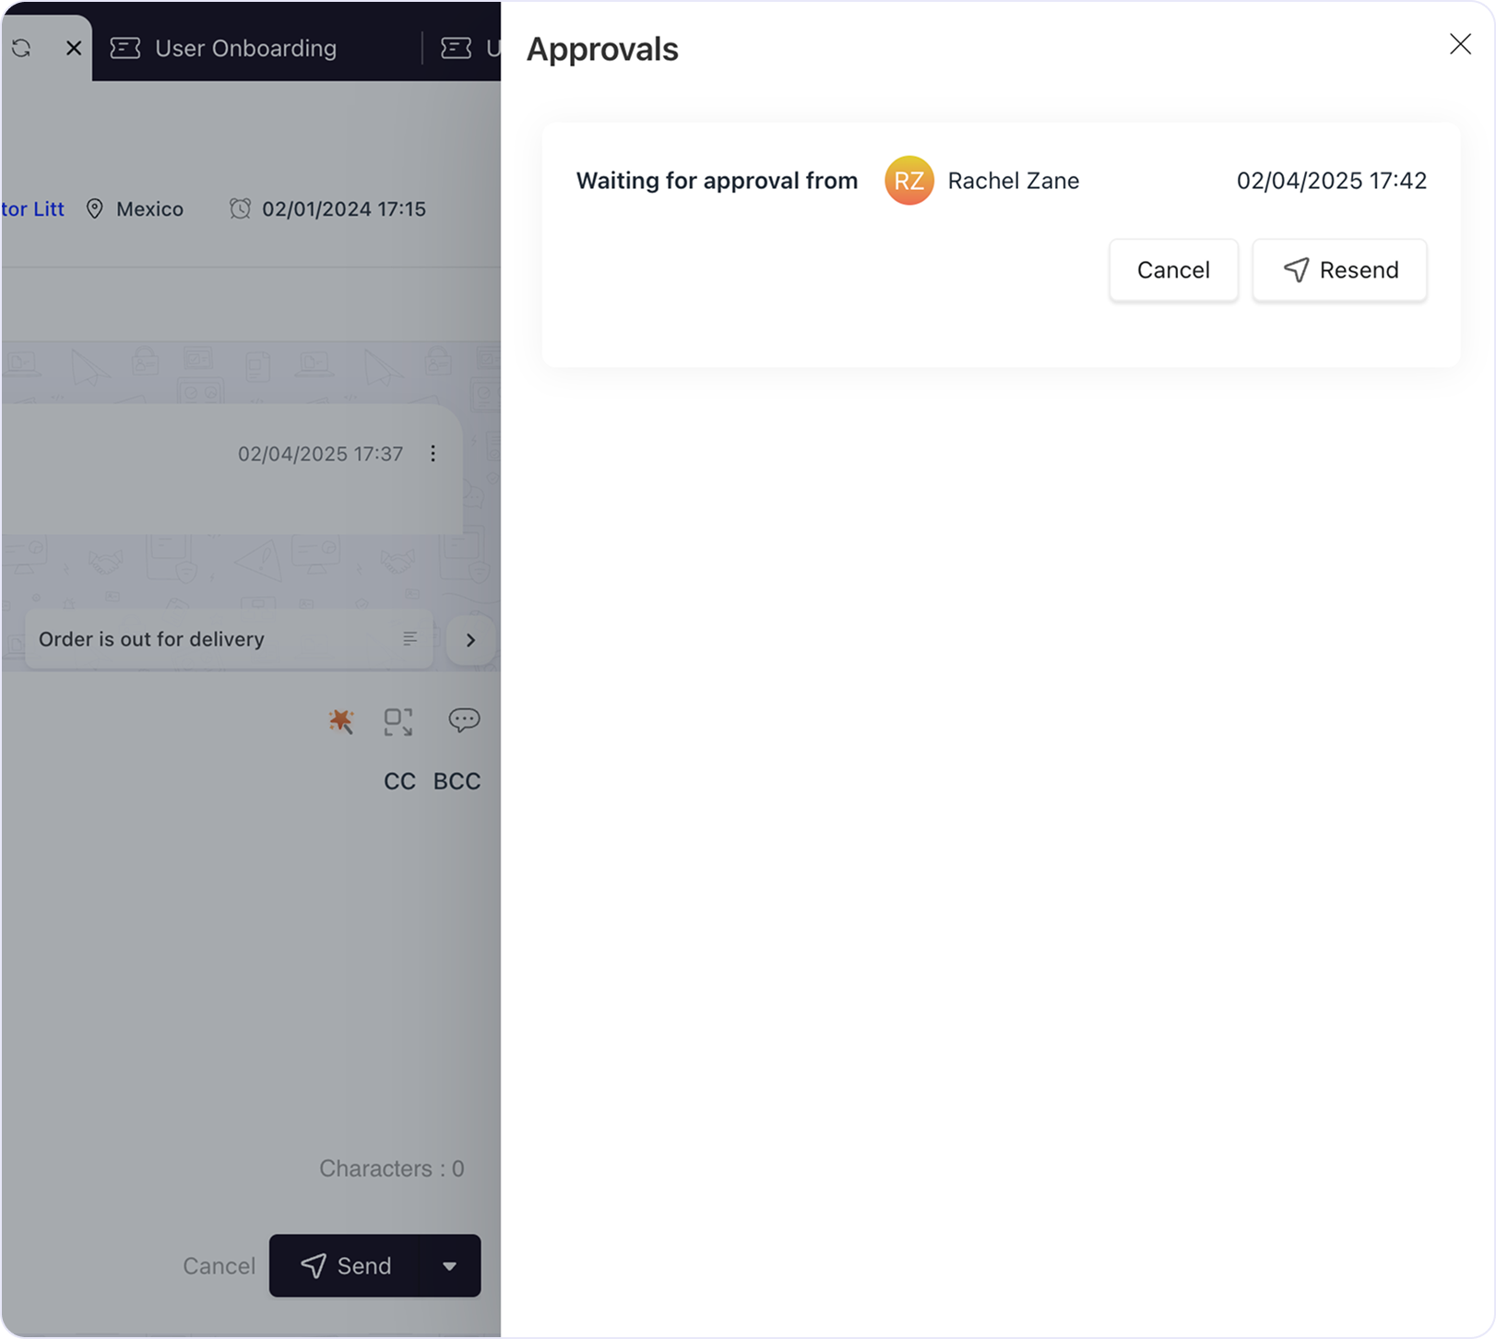Show next suggested reply with chevron arrow
Image resolution: width=1496 pixels, height=1339 pixels.
click(470, 640)
